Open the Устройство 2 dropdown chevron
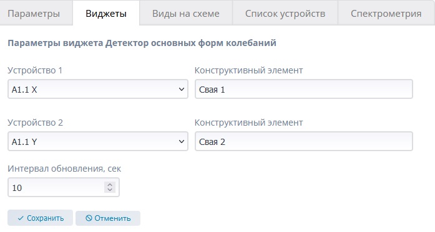 click(x=182, y=141)
